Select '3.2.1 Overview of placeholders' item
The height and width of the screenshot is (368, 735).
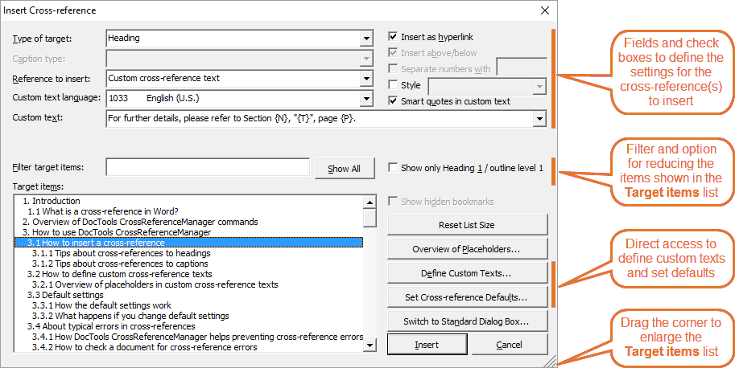point(188,284)
